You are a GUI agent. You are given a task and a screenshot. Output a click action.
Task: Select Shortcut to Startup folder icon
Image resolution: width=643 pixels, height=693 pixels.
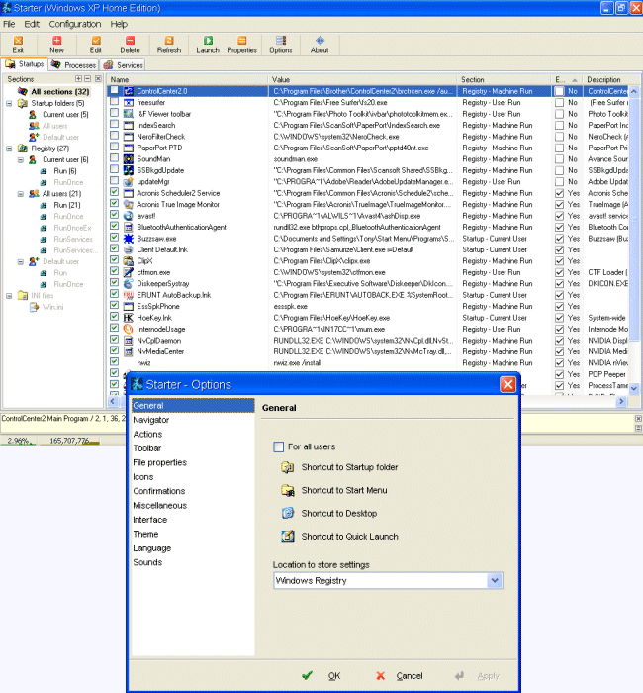[288, 467]
